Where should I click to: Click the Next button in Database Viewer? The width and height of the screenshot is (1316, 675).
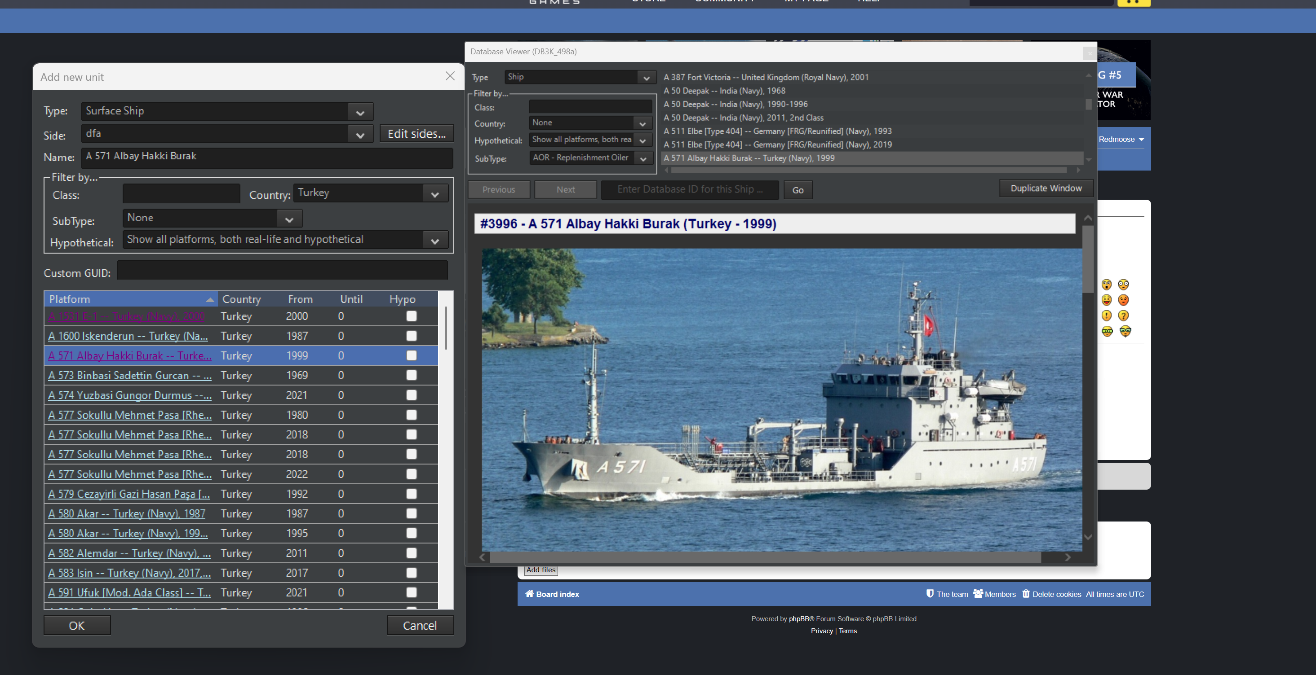tap(566, 190)
